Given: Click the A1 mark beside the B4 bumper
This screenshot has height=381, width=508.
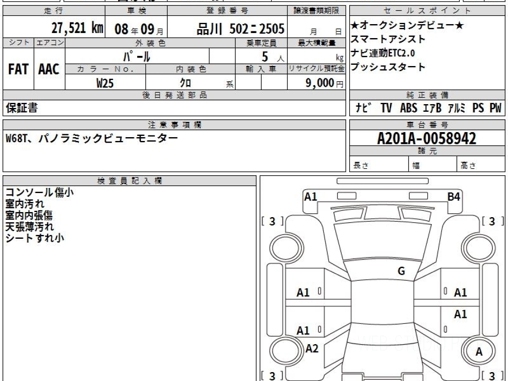Looking at the screenshot, I should [311, 196].
